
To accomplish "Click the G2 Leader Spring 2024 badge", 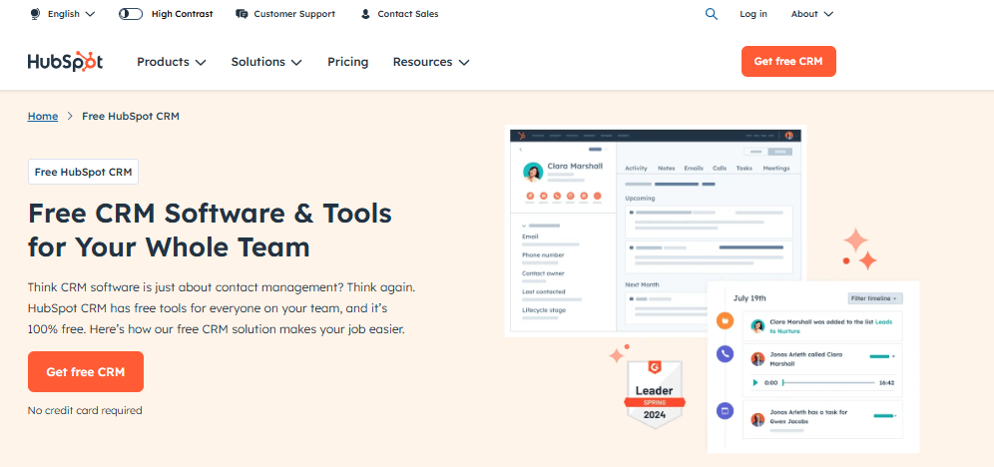I will (x=655, y=393).
